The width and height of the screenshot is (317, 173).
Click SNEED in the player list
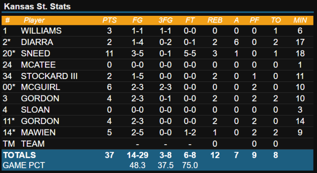coord(36,53)
